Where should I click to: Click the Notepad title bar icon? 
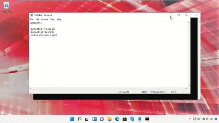coord(32,15)
